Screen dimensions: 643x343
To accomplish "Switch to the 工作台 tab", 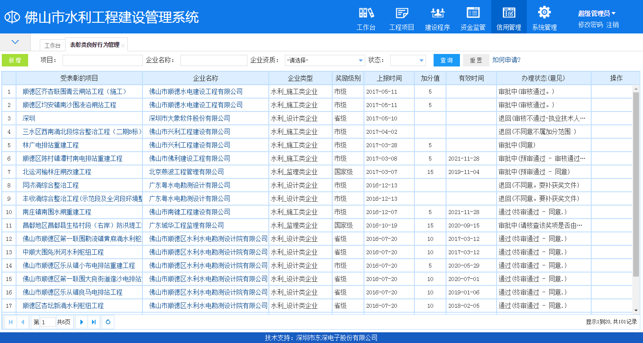I will pyautogui.click(x=52, y=45).
